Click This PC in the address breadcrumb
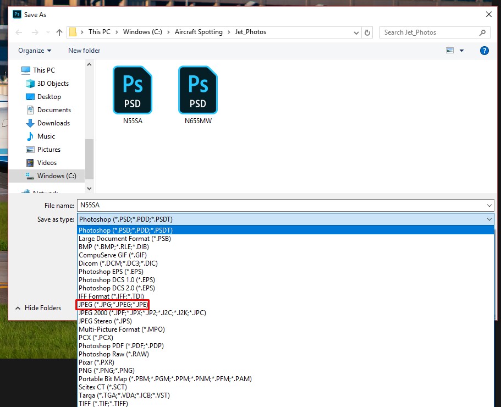Image resolution: width=501 pixels, height=407 pixels. coord(100,32)
